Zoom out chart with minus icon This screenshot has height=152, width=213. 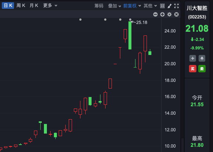pos(155,14)
